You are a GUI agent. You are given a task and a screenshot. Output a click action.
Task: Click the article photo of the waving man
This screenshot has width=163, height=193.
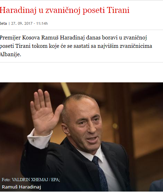click(x=81, y=137)
